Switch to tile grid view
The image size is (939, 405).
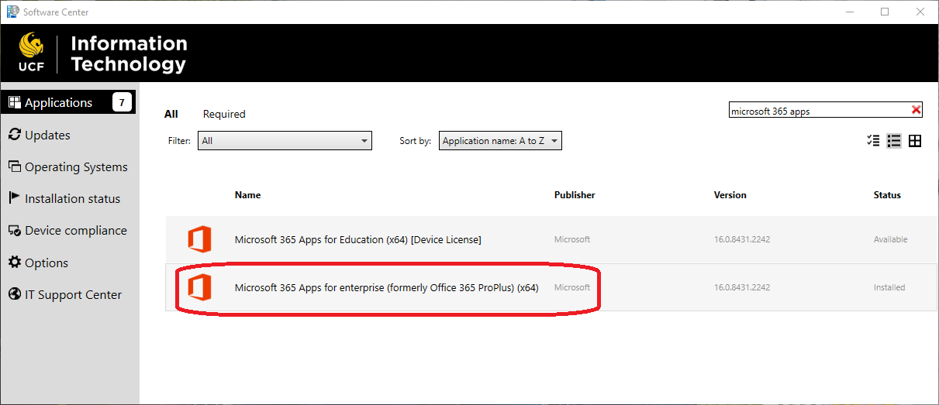(x=915, y=141)
